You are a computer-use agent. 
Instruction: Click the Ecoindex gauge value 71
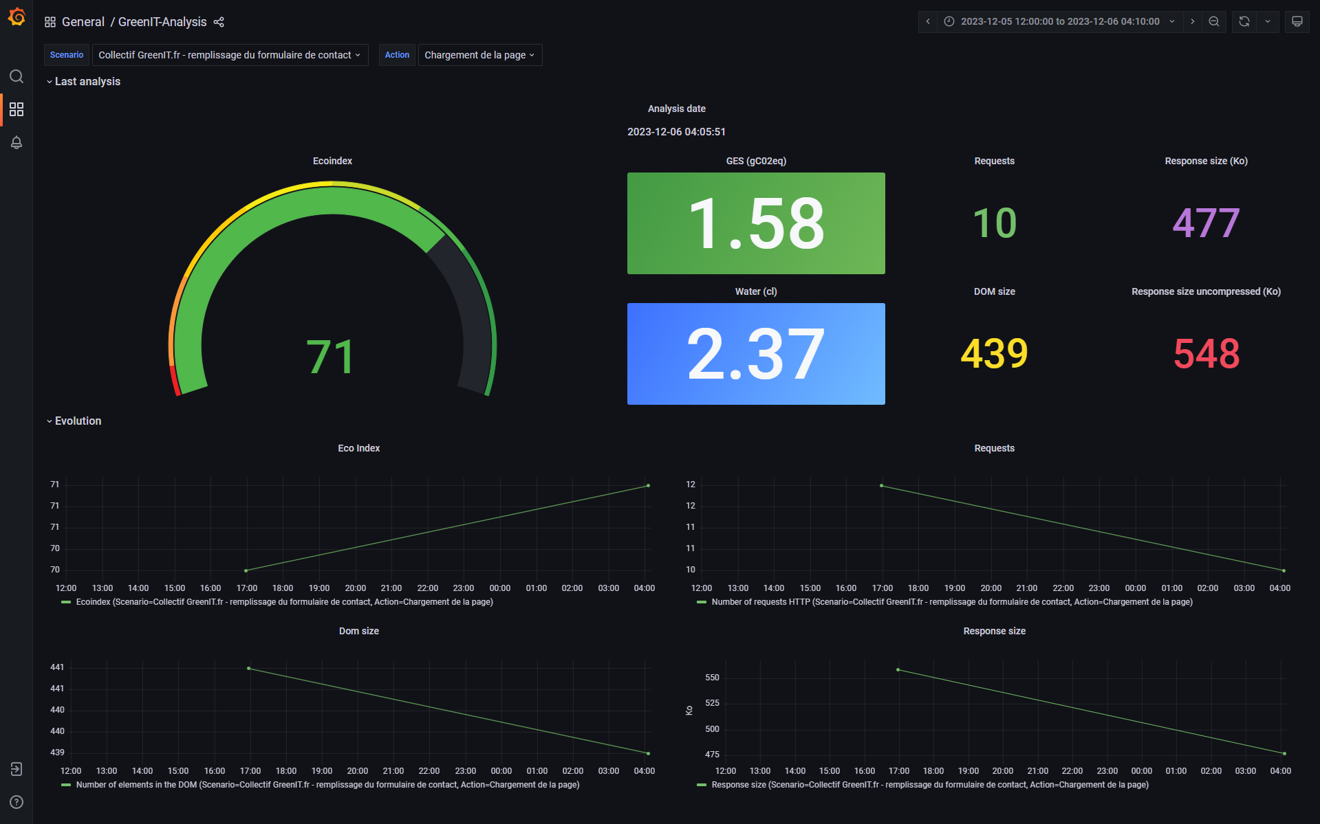tap(331, 357)
